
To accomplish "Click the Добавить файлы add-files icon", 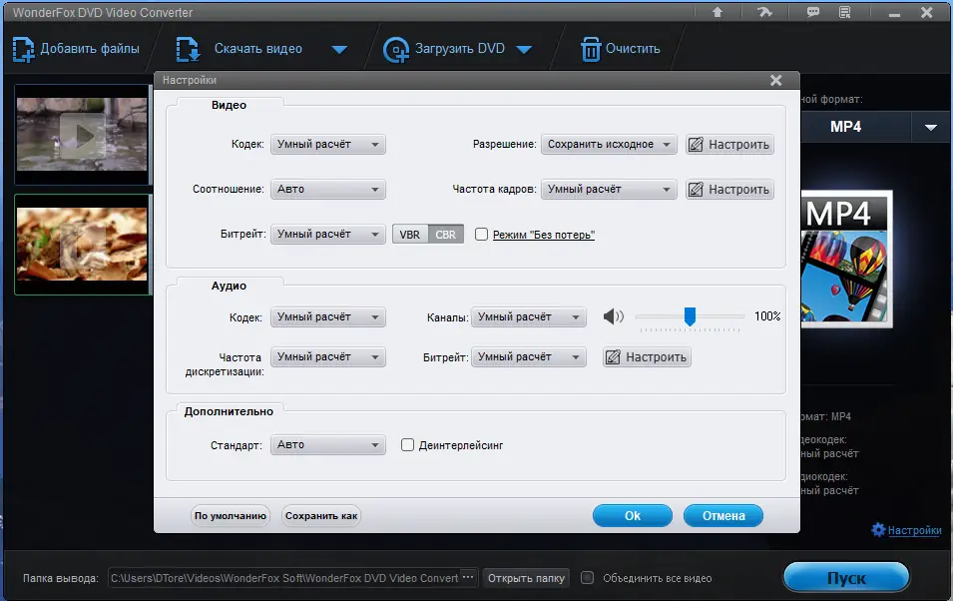I will coord(24,49).
